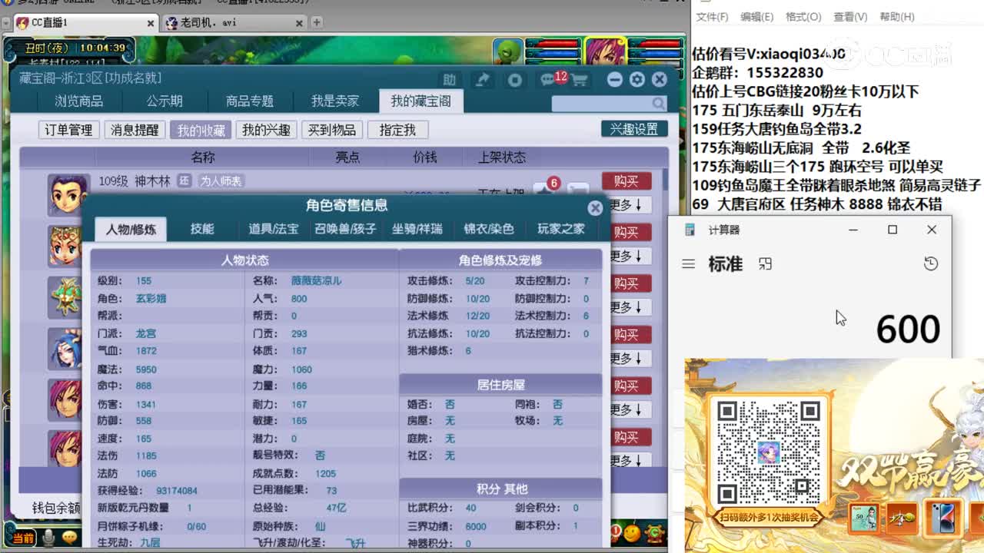Viewport: 984px width, 553px height.
Task: Click the QR code in the ad banner
Action: (767, 452)
